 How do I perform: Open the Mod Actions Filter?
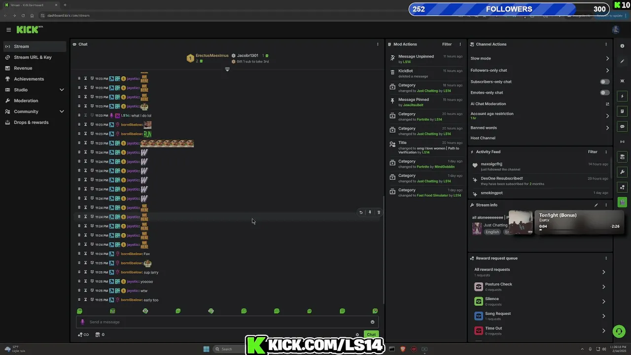click(x=447, y=44)
